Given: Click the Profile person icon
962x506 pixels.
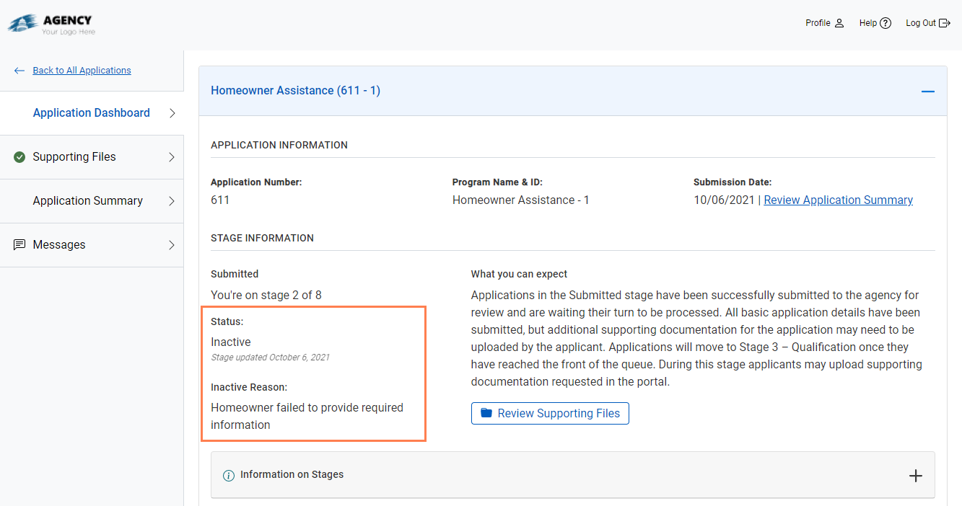Looking at the screenshot, I should [839, 23].
